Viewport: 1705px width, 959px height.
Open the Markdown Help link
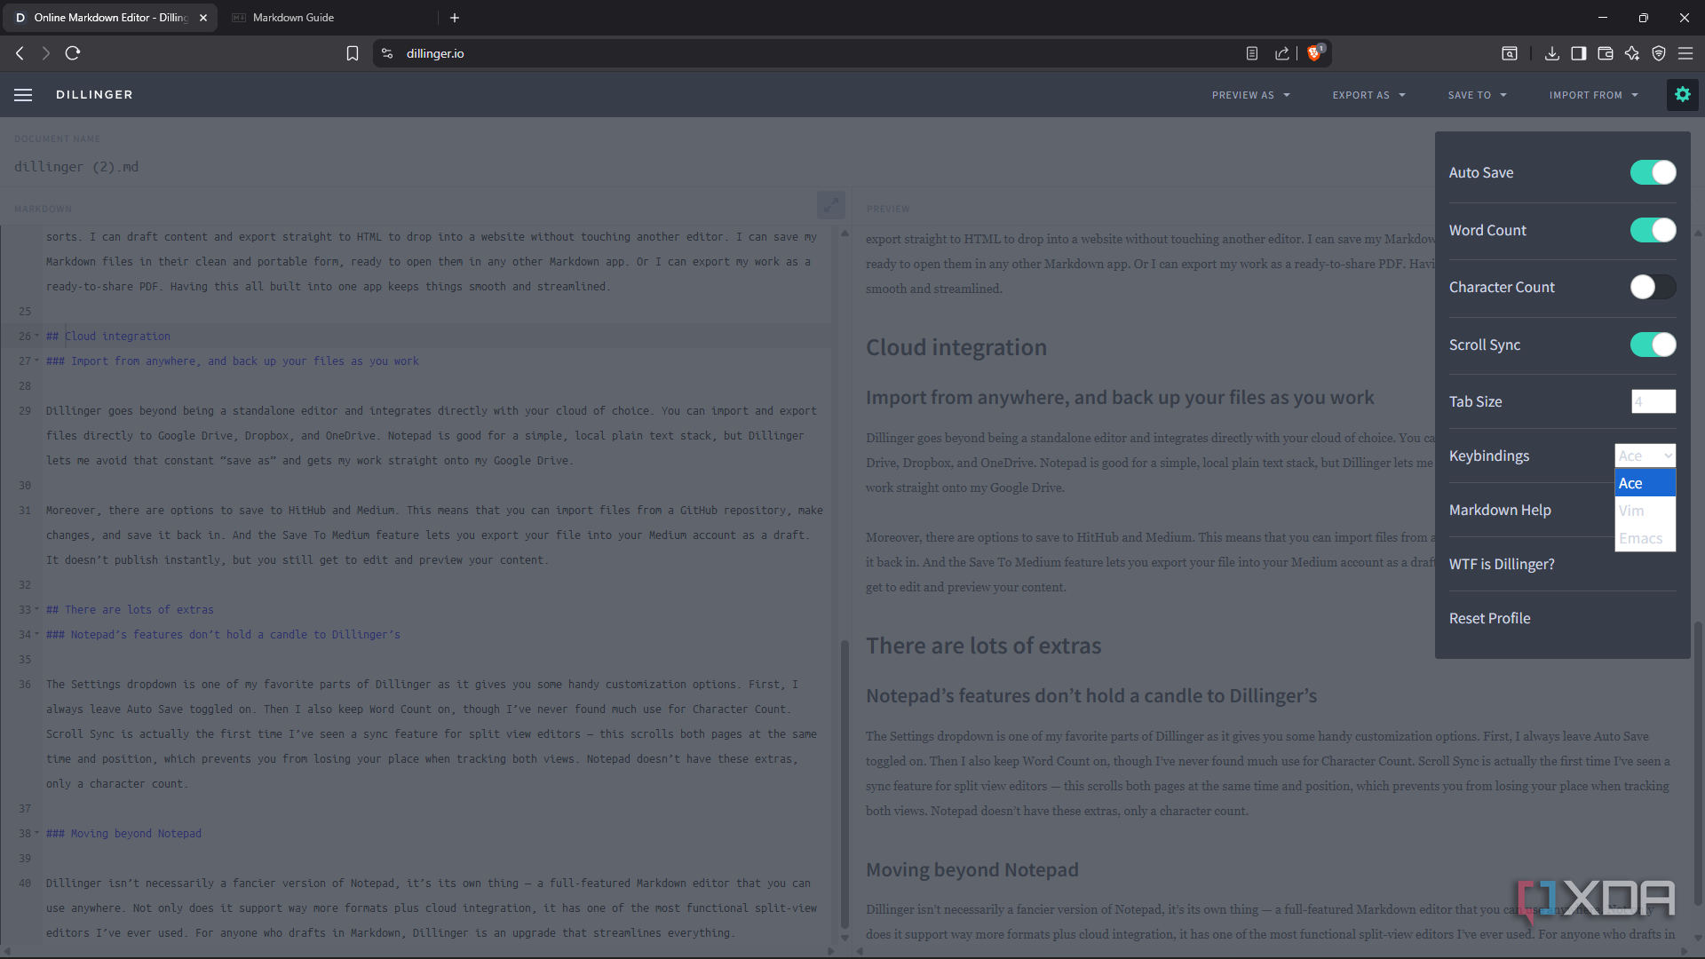click(x=1499, y=510)
